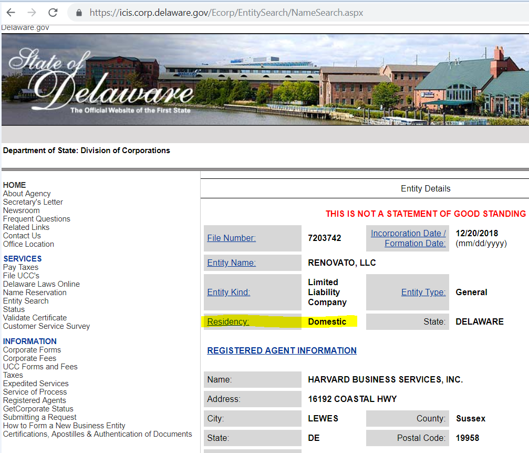
Task: Select address 16192 COASTAL HWY
Action: (x=352, y=399)
